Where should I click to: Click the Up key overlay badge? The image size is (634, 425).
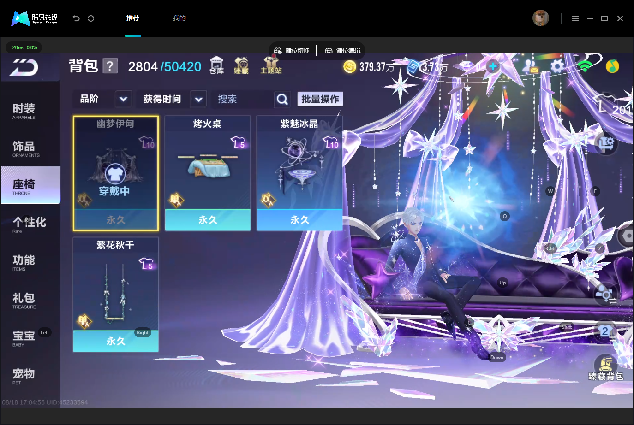[502, 283]
